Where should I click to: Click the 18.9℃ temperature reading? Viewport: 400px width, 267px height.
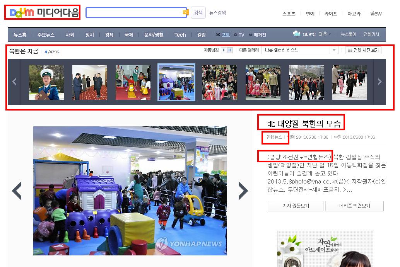[x=309, y=34]
